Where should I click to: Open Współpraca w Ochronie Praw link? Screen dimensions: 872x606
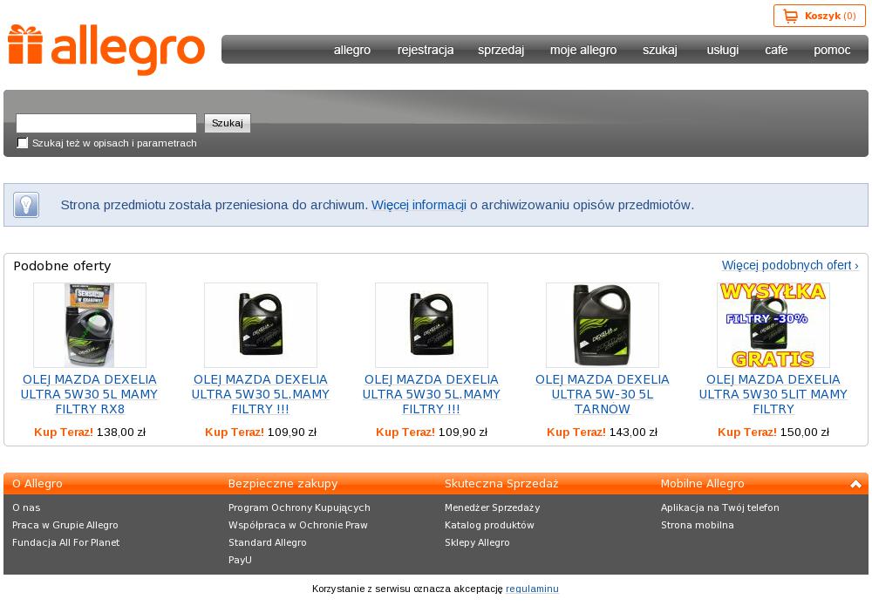tap(298, 525)
